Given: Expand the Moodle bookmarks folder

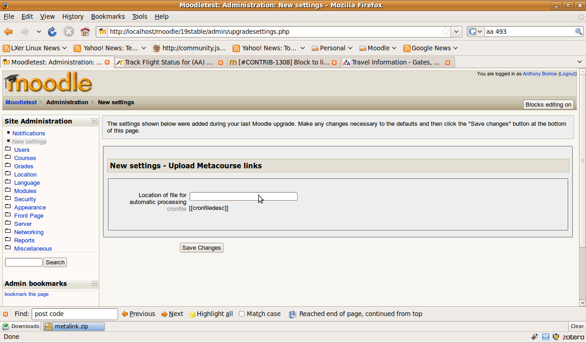Looking at the screenshot, I should coord(378,48).
